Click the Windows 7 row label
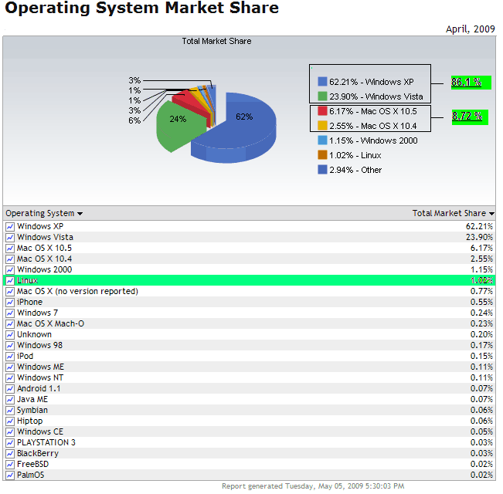The image size is (503, 494). 38,313
